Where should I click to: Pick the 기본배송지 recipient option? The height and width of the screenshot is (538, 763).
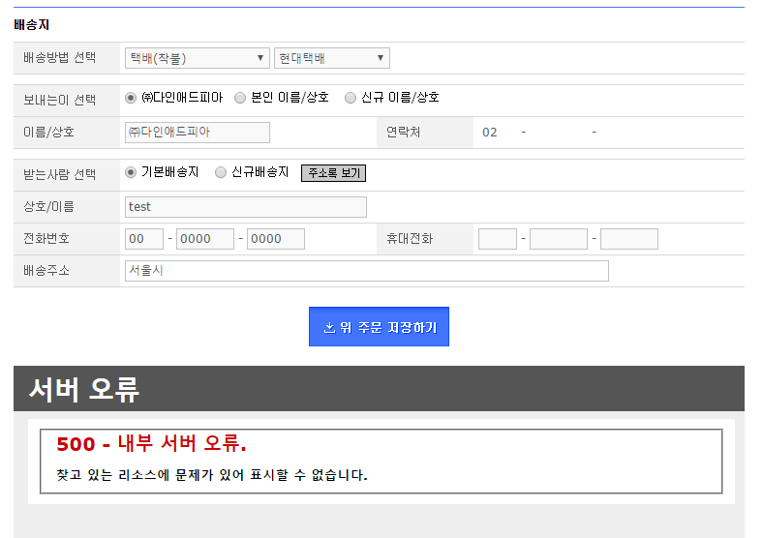pos(131,172)
